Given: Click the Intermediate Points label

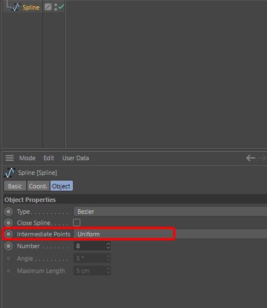Looking at the screenshot, I should 44,234.
